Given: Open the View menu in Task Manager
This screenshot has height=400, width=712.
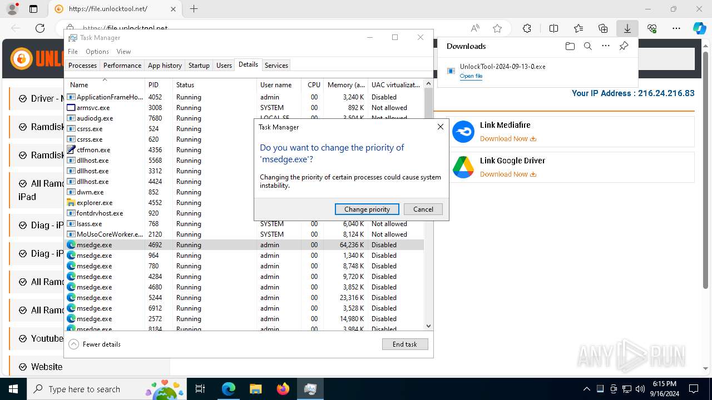Looking at the screenshot, I should tap(123, 52).
